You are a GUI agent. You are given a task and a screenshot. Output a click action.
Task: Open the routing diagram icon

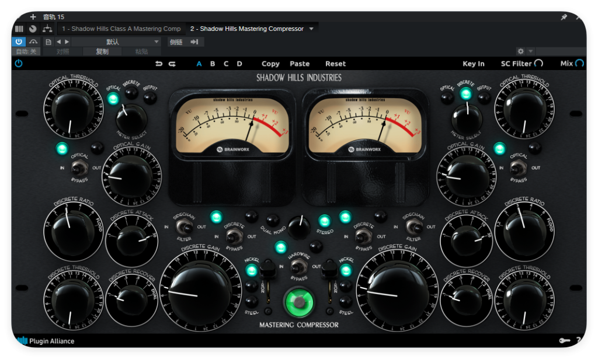[x=47, y=29]
